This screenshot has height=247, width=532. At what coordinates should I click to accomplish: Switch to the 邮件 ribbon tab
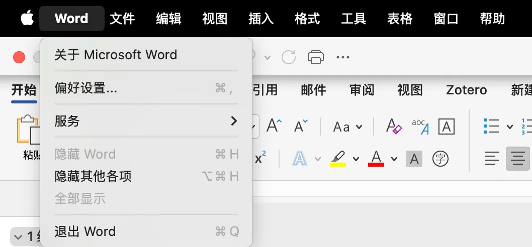(313, 90)
